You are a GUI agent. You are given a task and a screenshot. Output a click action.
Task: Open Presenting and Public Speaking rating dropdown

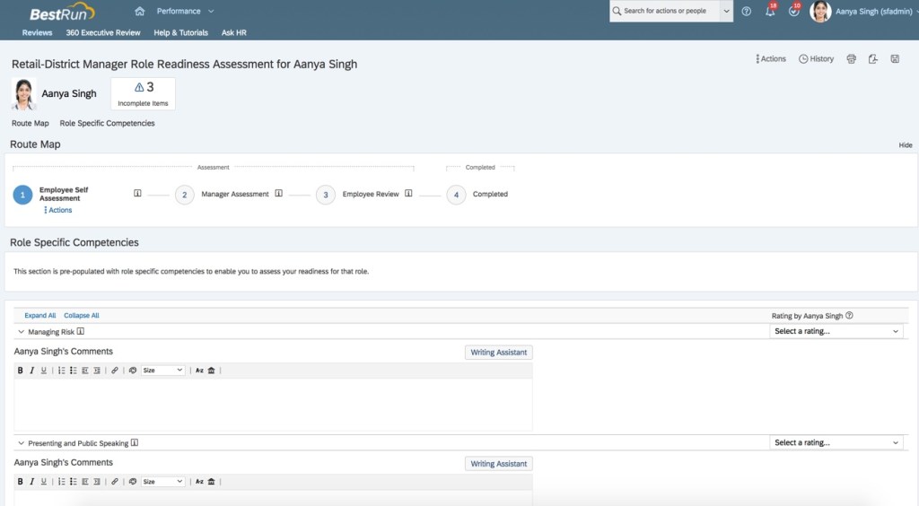point(836,443)
